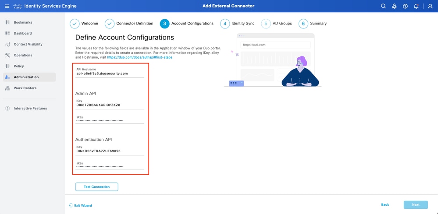Click the rocket launch icon in header

395,6
